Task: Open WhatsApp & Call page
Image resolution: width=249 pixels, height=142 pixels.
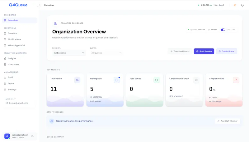Action: click(20, 45)
